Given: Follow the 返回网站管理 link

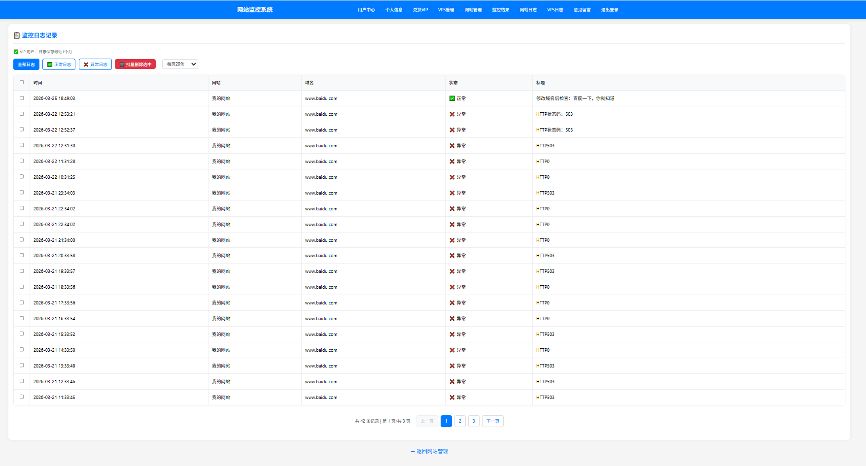Looking at the screenshot, I should point(429,451).
